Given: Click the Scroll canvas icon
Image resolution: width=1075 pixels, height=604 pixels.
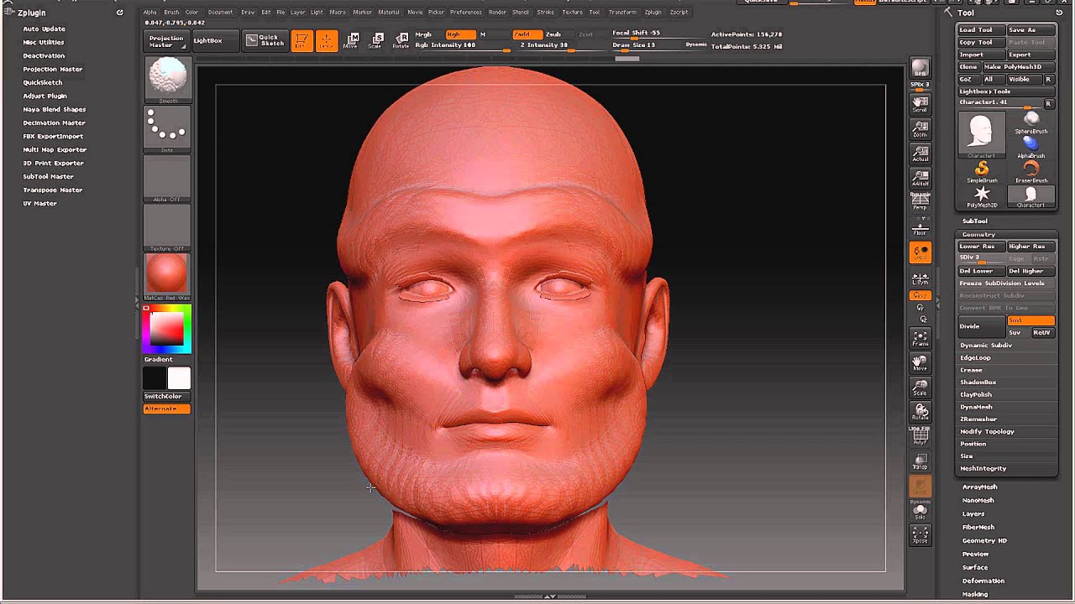Looking at the screenshot, I should [x=920, y=104].
